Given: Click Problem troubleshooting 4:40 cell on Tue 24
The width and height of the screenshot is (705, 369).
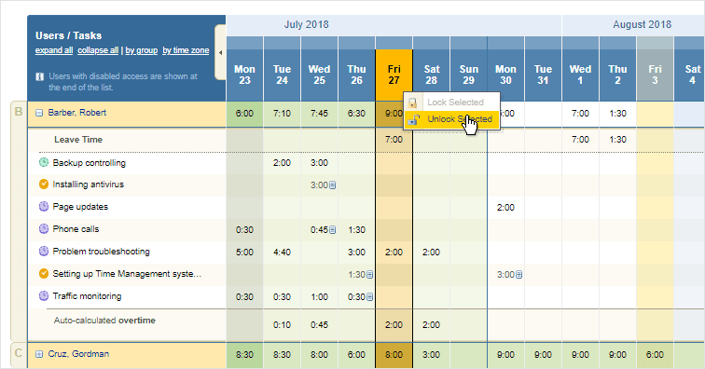Looking at the screenshot, I should pos(282,253).
